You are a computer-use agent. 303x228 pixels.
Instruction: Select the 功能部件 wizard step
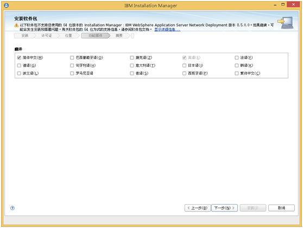pos(95,36)
